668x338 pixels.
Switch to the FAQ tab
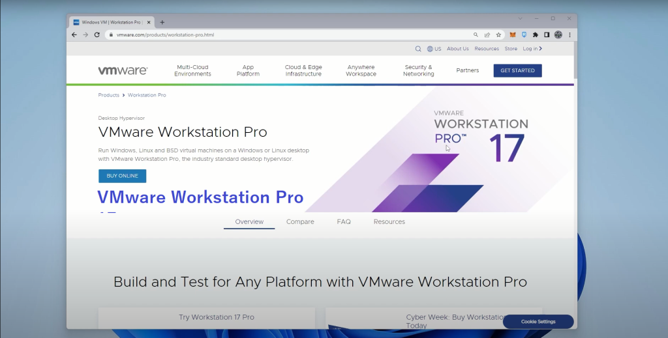pyautogui.click(x=344, y=222)
